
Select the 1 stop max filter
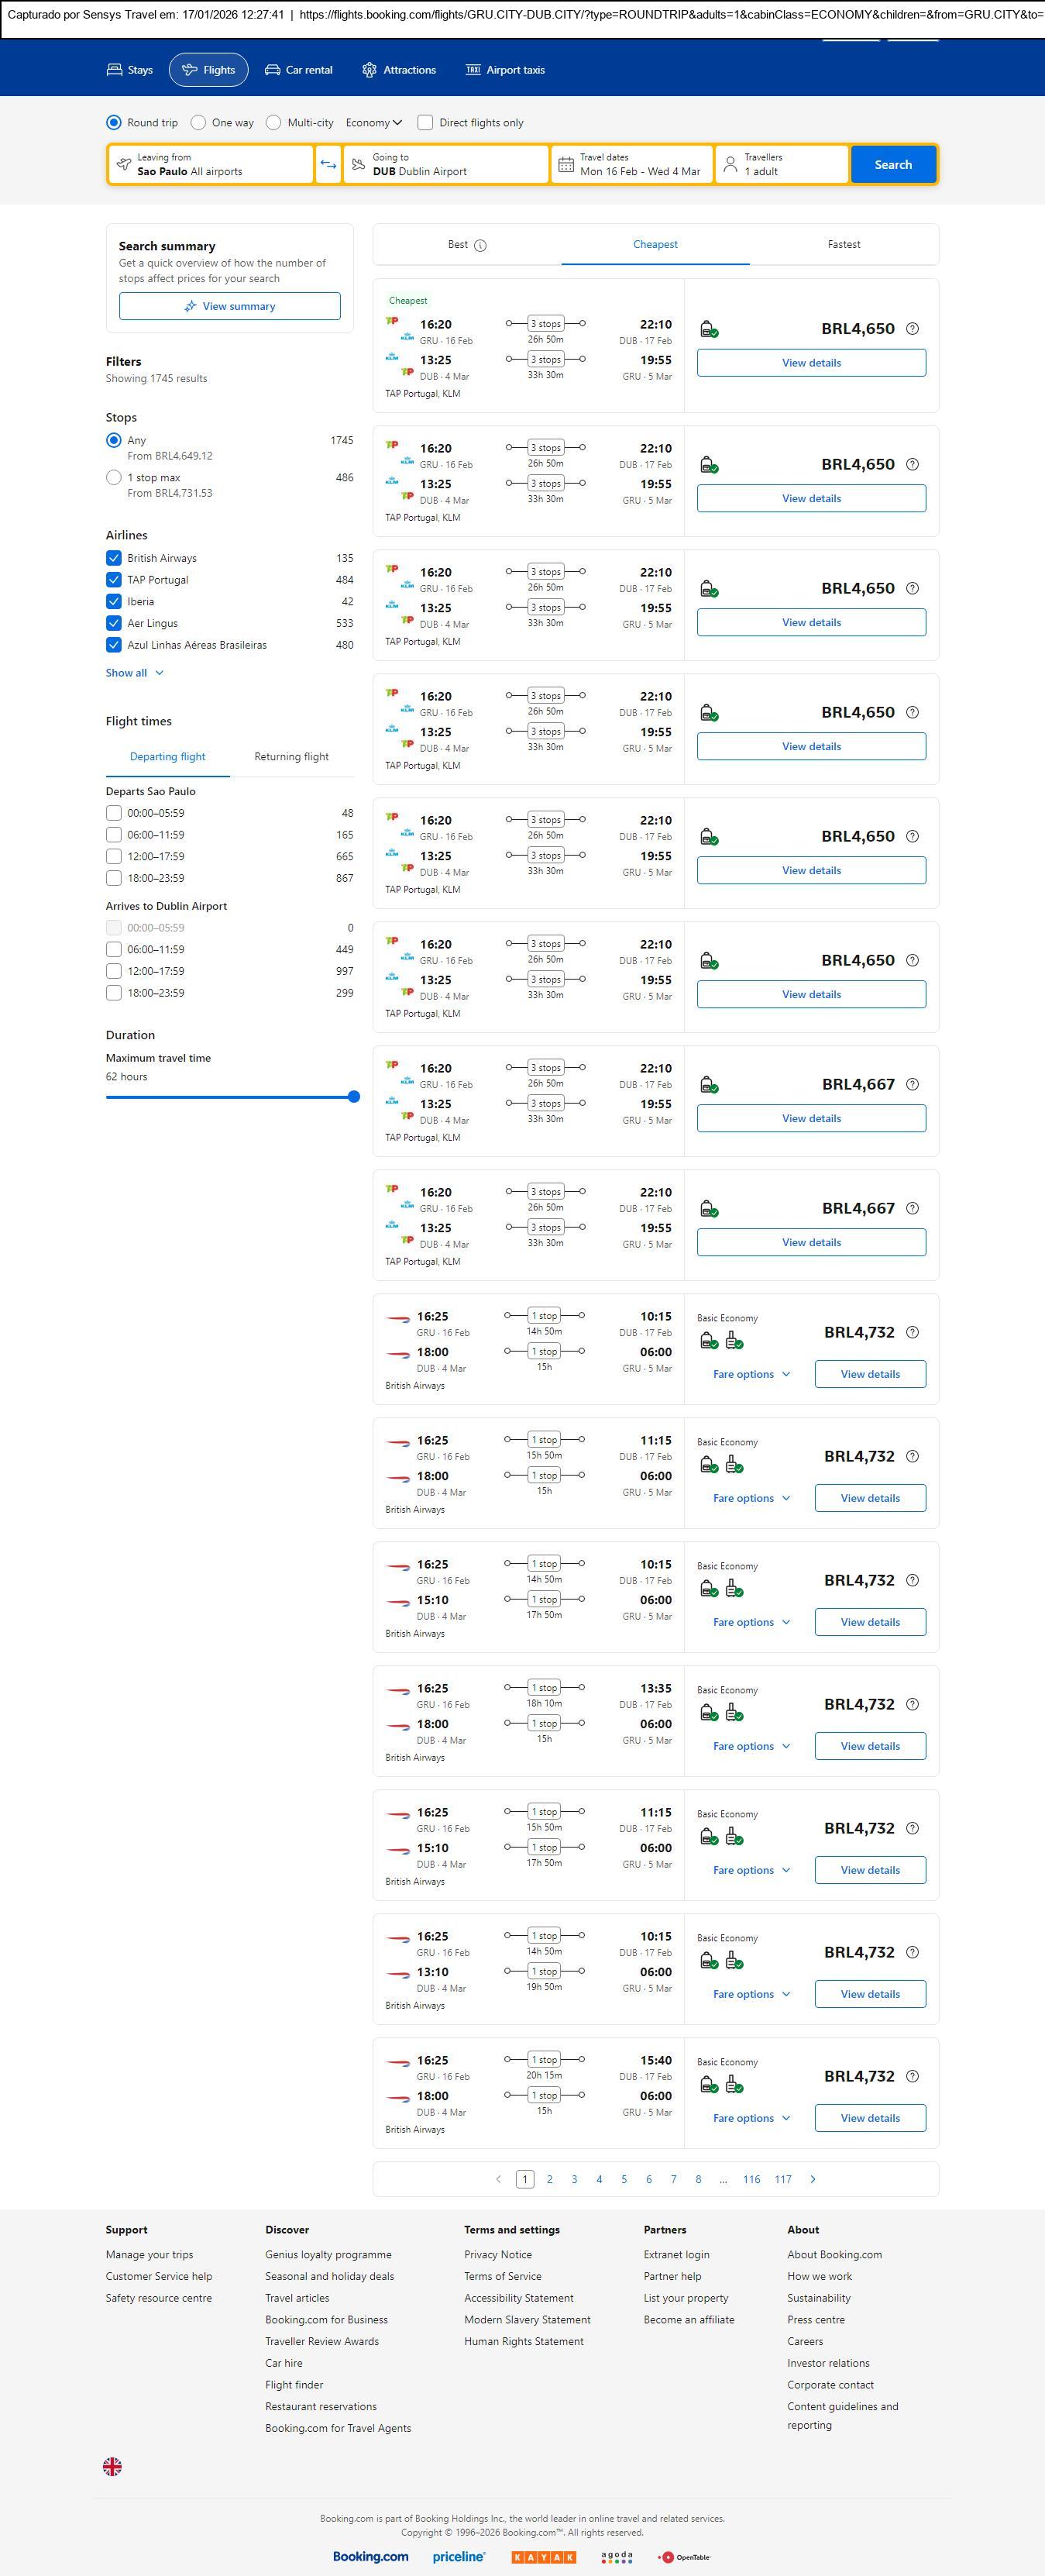click(x=114, y=478)
